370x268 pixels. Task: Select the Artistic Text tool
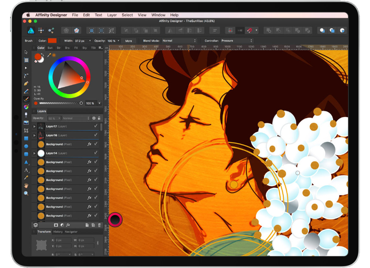pyautogui.click(x=26, y=170)
